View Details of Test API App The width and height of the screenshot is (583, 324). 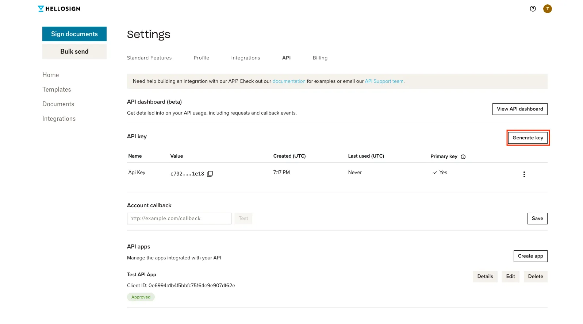pyautogui.click(x=485, y=277)
